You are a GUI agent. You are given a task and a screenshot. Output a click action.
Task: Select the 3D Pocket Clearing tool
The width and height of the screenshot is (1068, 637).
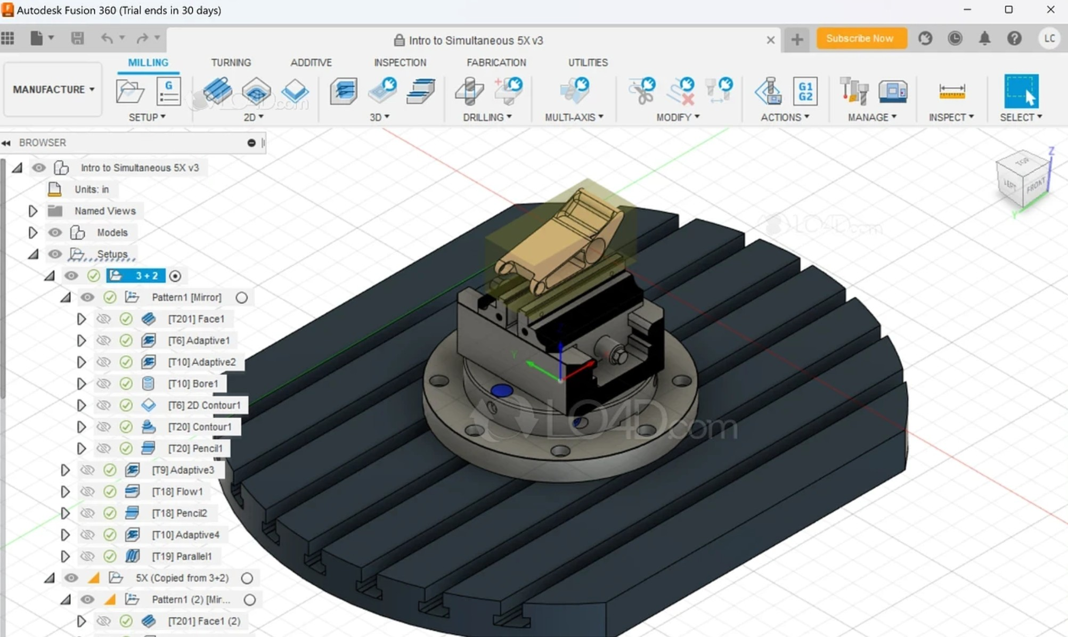(x=382, y=91)
